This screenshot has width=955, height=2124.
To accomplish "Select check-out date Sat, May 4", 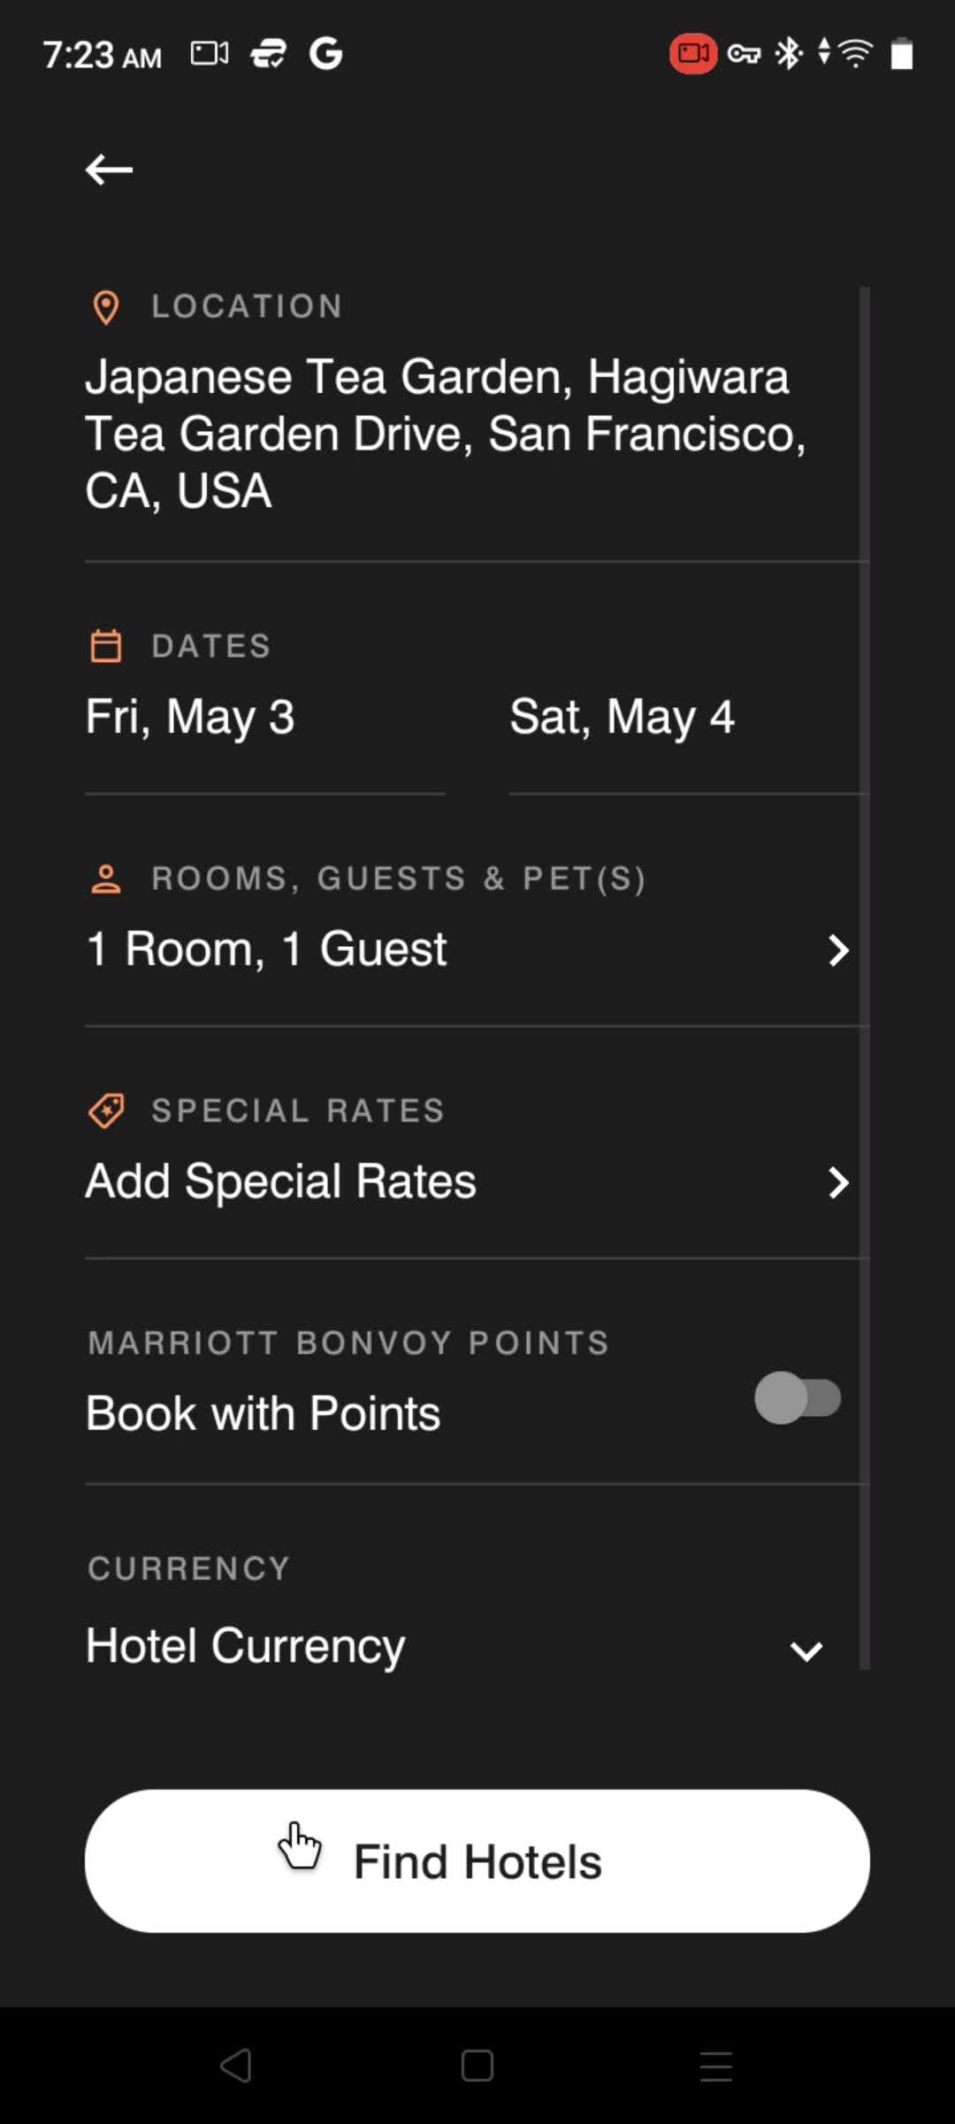I will pyautogui.click(x=623, y=717).
